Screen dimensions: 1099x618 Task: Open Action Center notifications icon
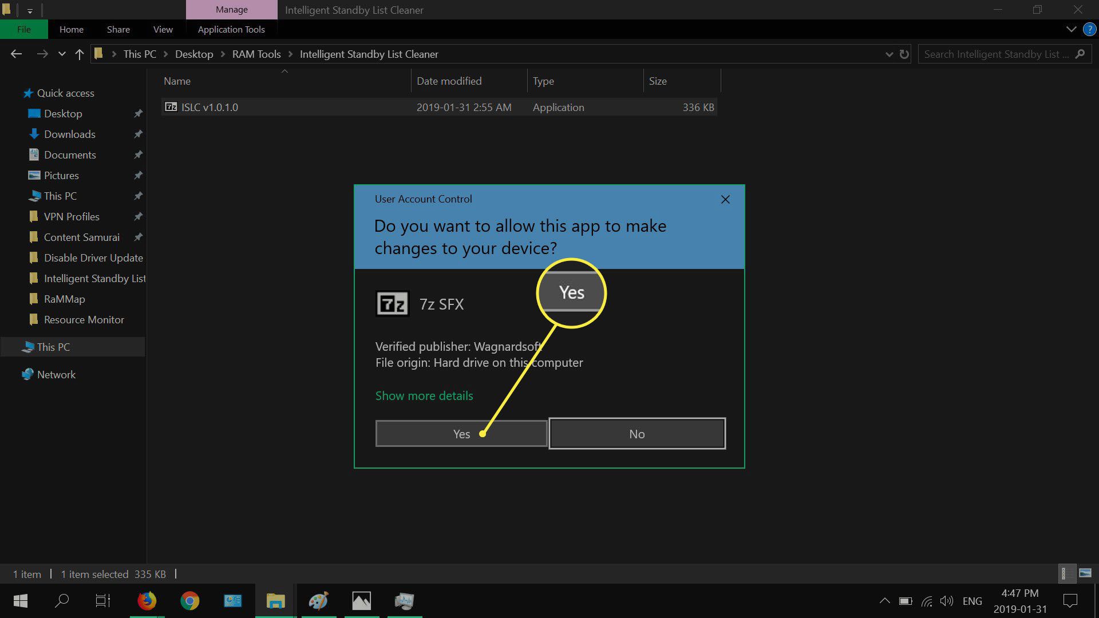pos(1070,601)
